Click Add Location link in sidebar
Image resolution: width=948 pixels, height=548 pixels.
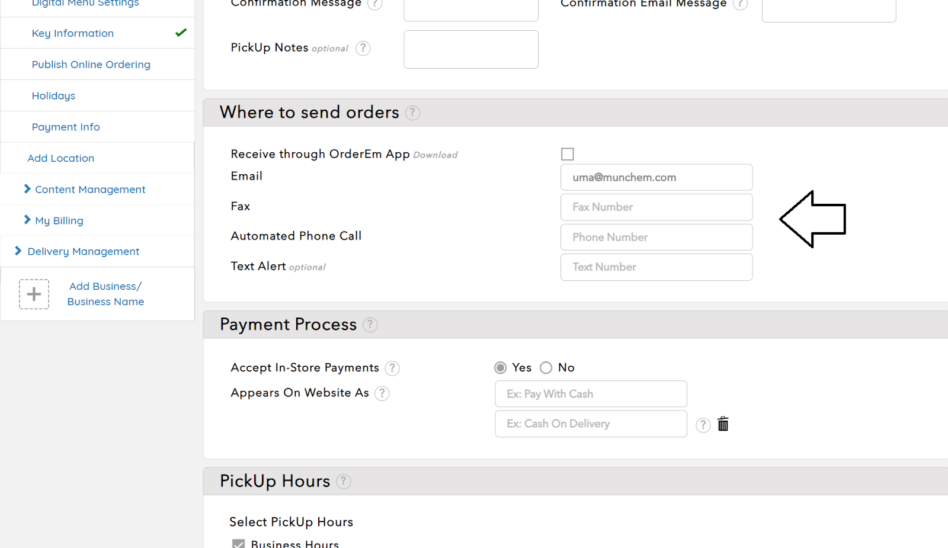click(61, 158)
